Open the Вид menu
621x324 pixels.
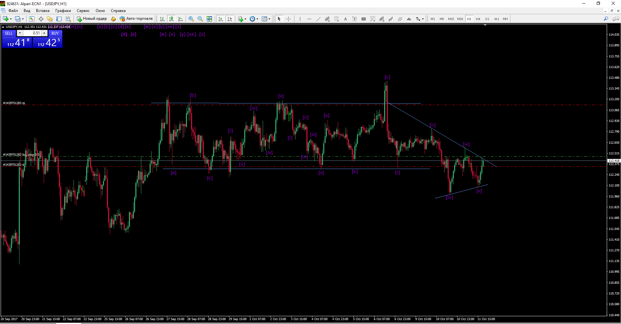(27, 11)
